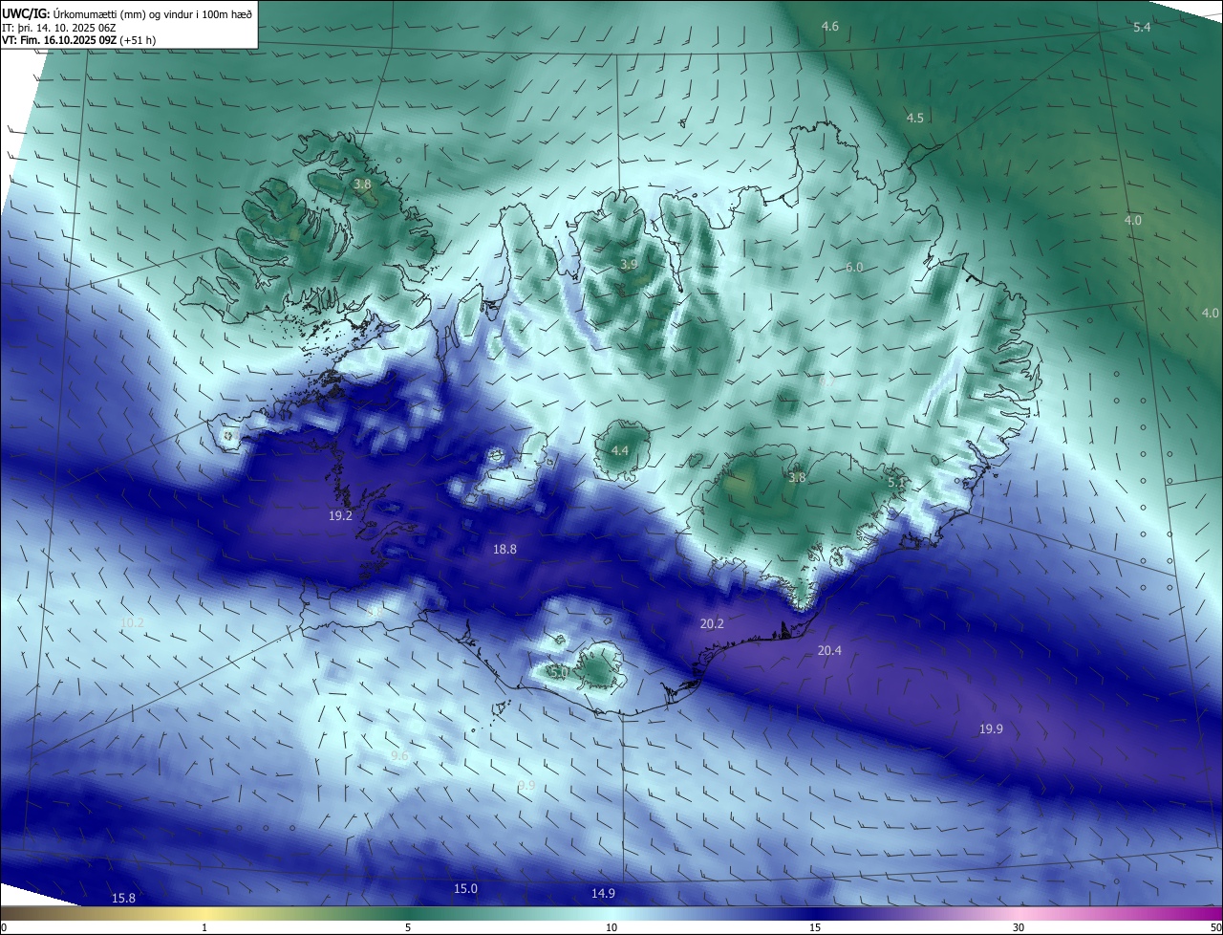Click the colorbar tick label 15

coord(815,927)
